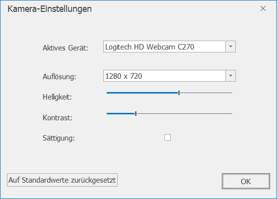The height and width of the screenshot is (199, 277).
Task: Expand the Aktives Gerät dropdown arrow
Action: pos(230,47)
